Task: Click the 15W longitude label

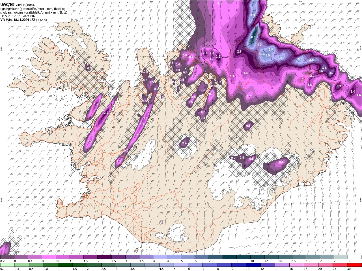Action: point(299,1)
